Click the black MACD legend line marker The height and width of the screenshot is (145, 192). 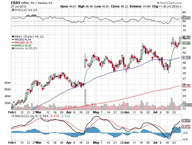click(x=13, y=116)
